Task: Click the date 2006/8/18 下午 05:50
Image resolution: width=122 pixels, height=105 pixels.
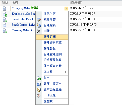Action: tap(83, 24)
